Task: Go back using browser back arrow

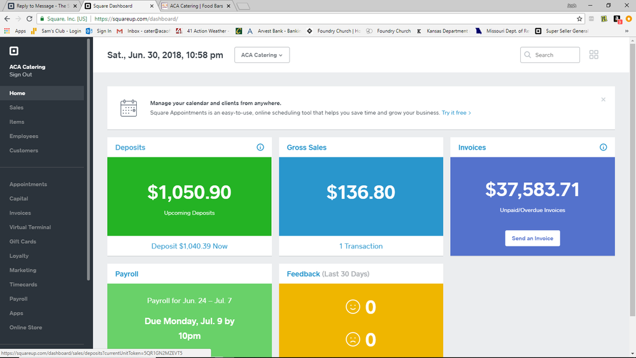Action: 7,18
